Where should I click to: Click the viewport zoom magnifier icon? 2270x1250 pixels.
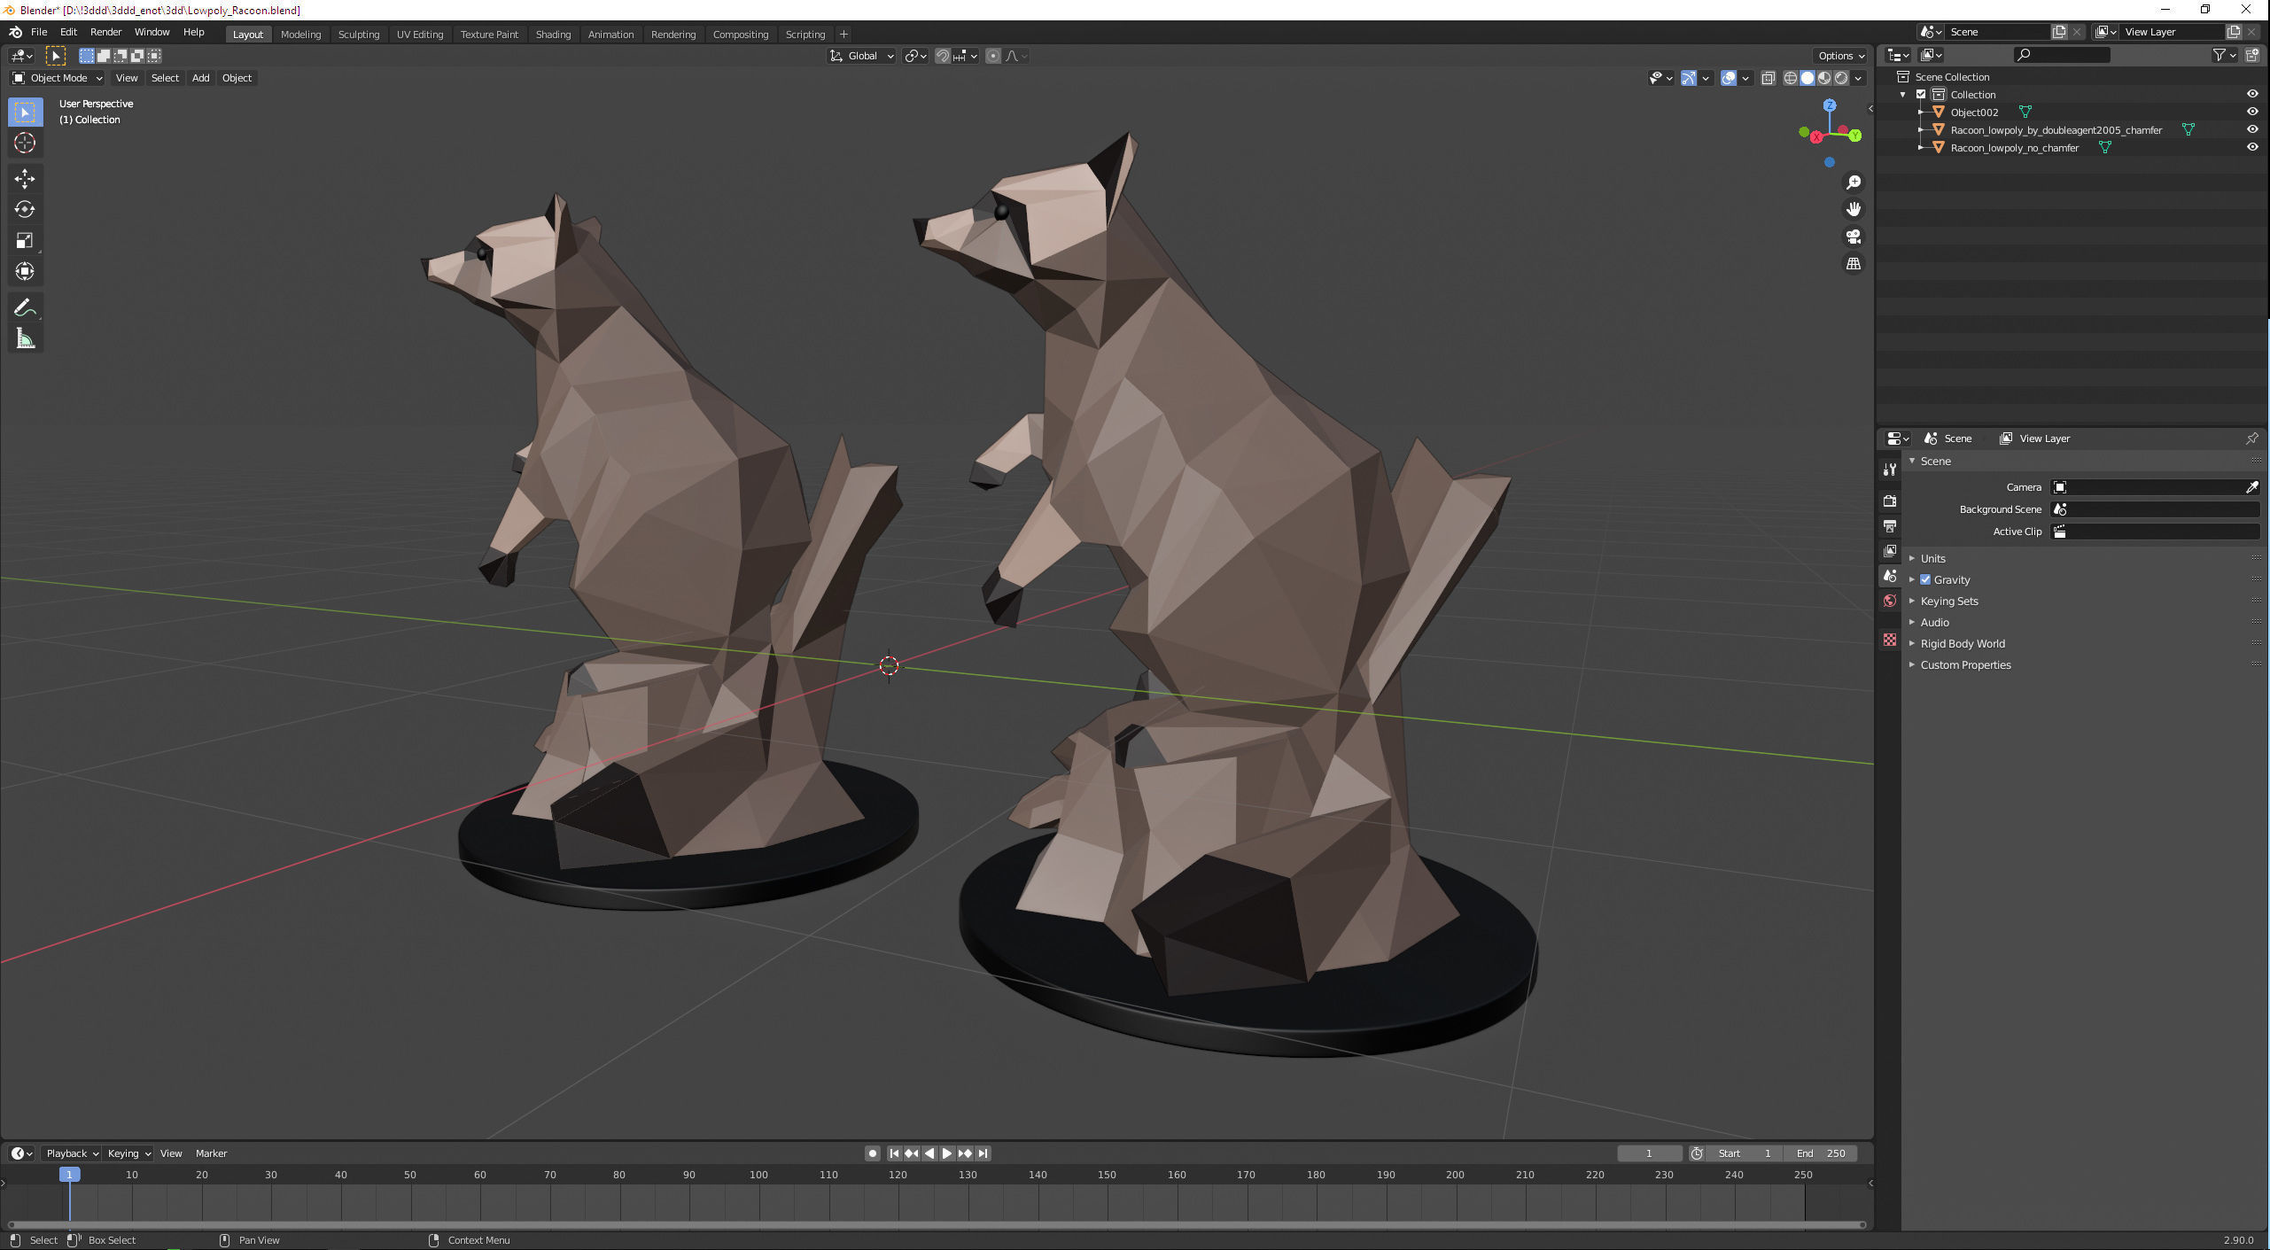pos(1853,182)
